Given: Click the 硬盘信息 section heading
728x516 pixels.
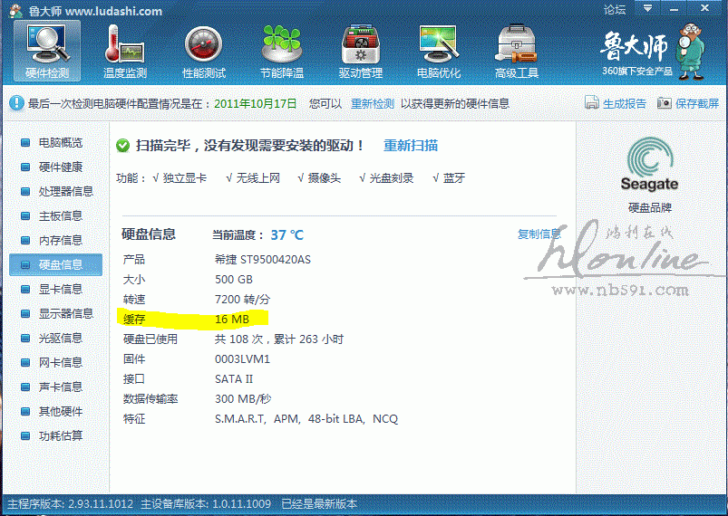Looking at the screenshot, I should pyautogui.click(x=149, y=234).
